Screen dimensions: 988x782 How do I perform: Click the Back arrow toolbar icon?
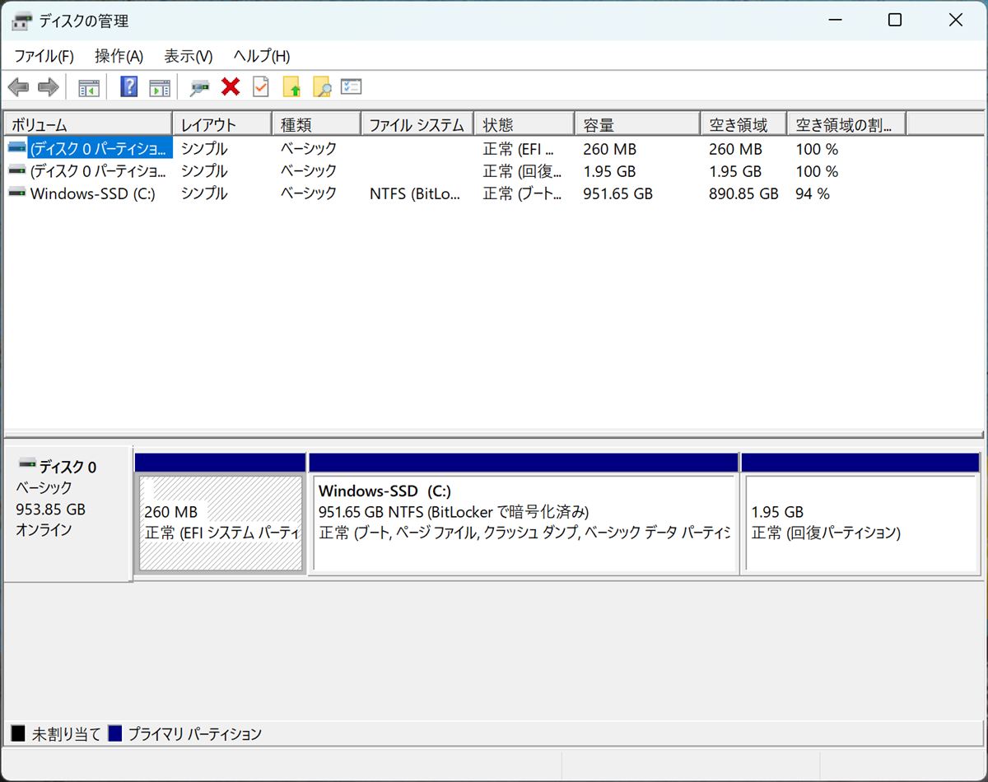click(18, 86)
